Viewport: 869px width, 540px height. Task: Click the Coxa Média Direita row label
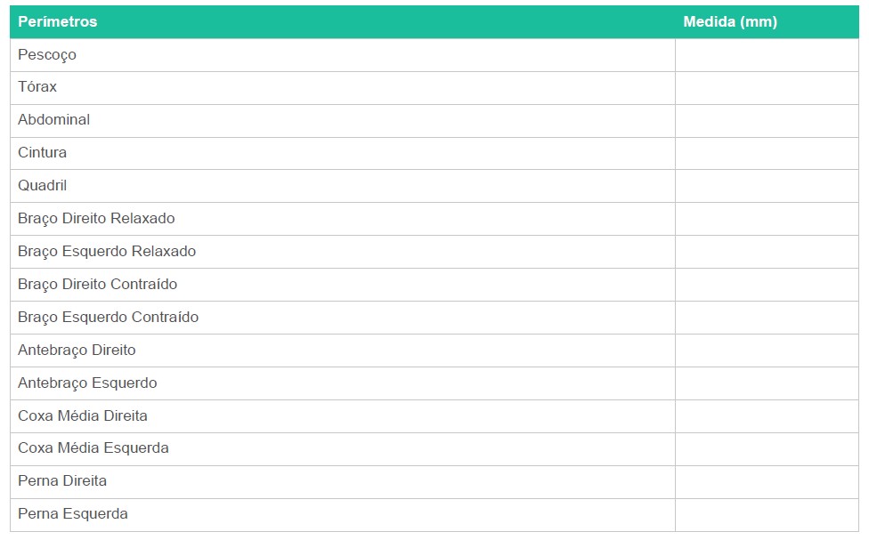(83, 416)
